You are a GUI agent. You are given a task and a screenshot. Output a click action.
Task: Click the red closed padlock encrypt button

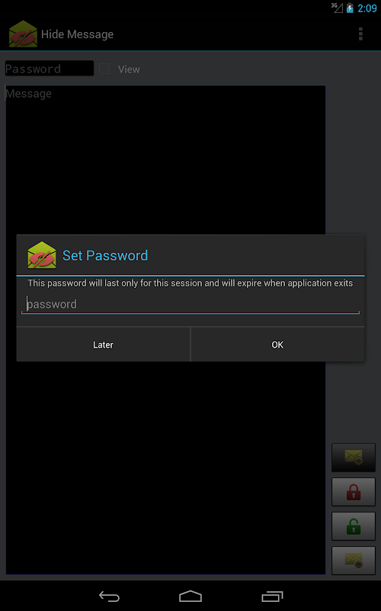coord(354,492)
